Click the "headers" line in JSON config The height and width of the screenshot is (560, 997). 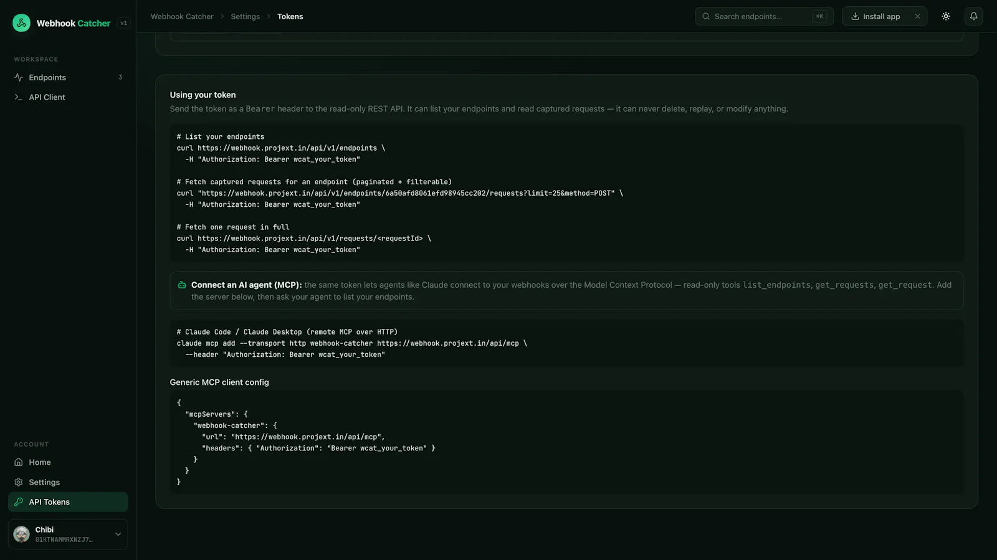click(x=318, y=448)
